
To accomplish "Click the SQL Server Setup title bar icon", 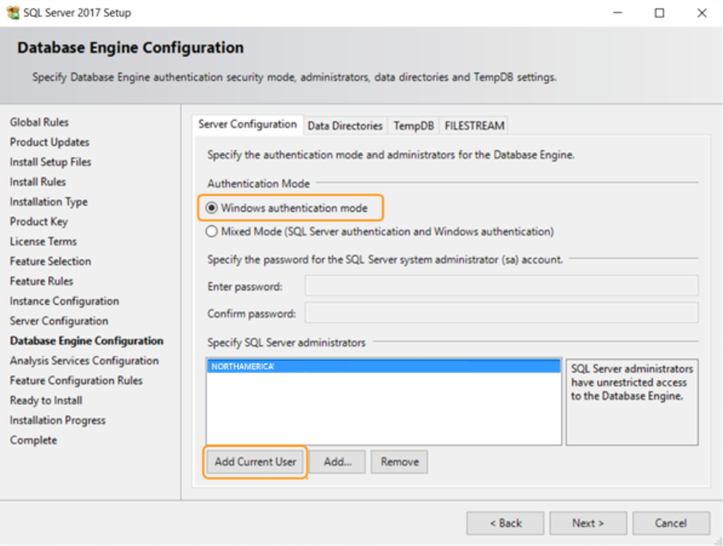I will (12, 13).
